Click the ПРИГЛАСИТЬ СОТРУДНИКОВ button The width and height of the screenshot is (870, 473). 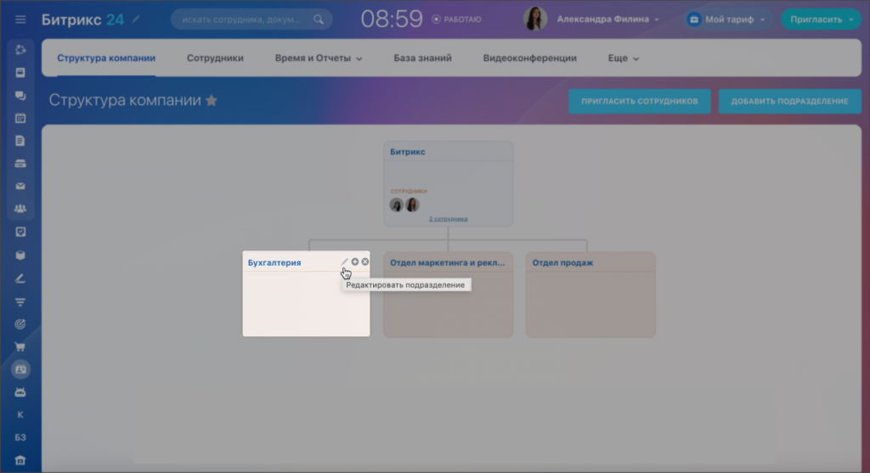click(x=639, y=102)
